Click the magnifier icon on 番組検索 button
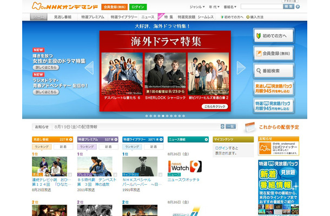Viewport: 330px width, 216px height. pyautogui.click(x=259, y=71)
